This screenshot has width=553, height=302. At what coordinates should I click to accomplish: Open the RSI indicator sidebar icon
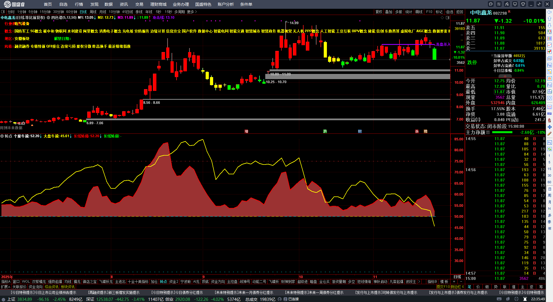coord(550,114)
